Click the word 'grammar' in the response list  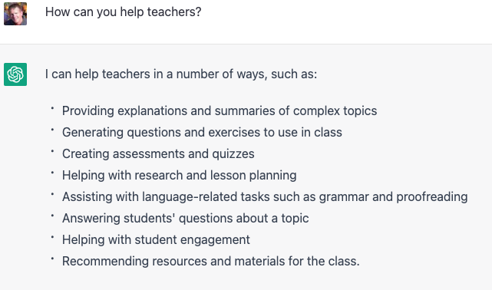click(344, 197)
